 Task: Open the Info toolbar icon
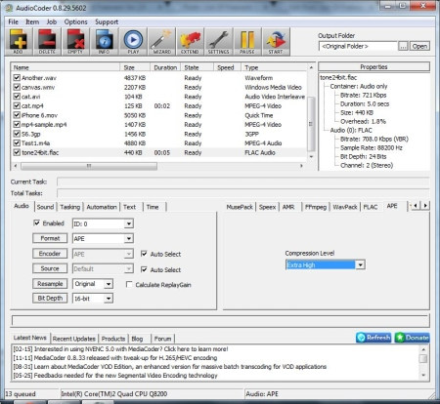tap(105, 42)
